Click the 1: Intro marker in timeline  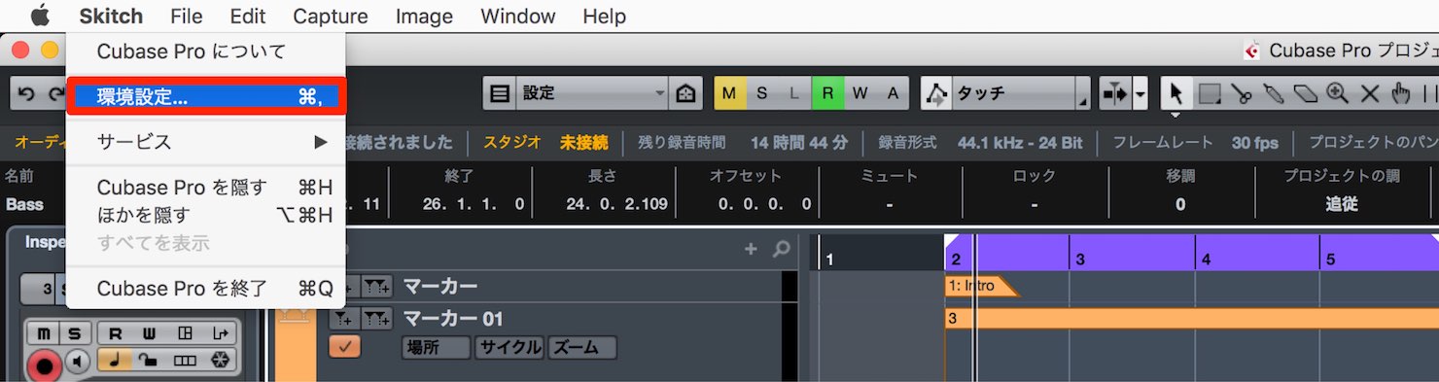981,286
